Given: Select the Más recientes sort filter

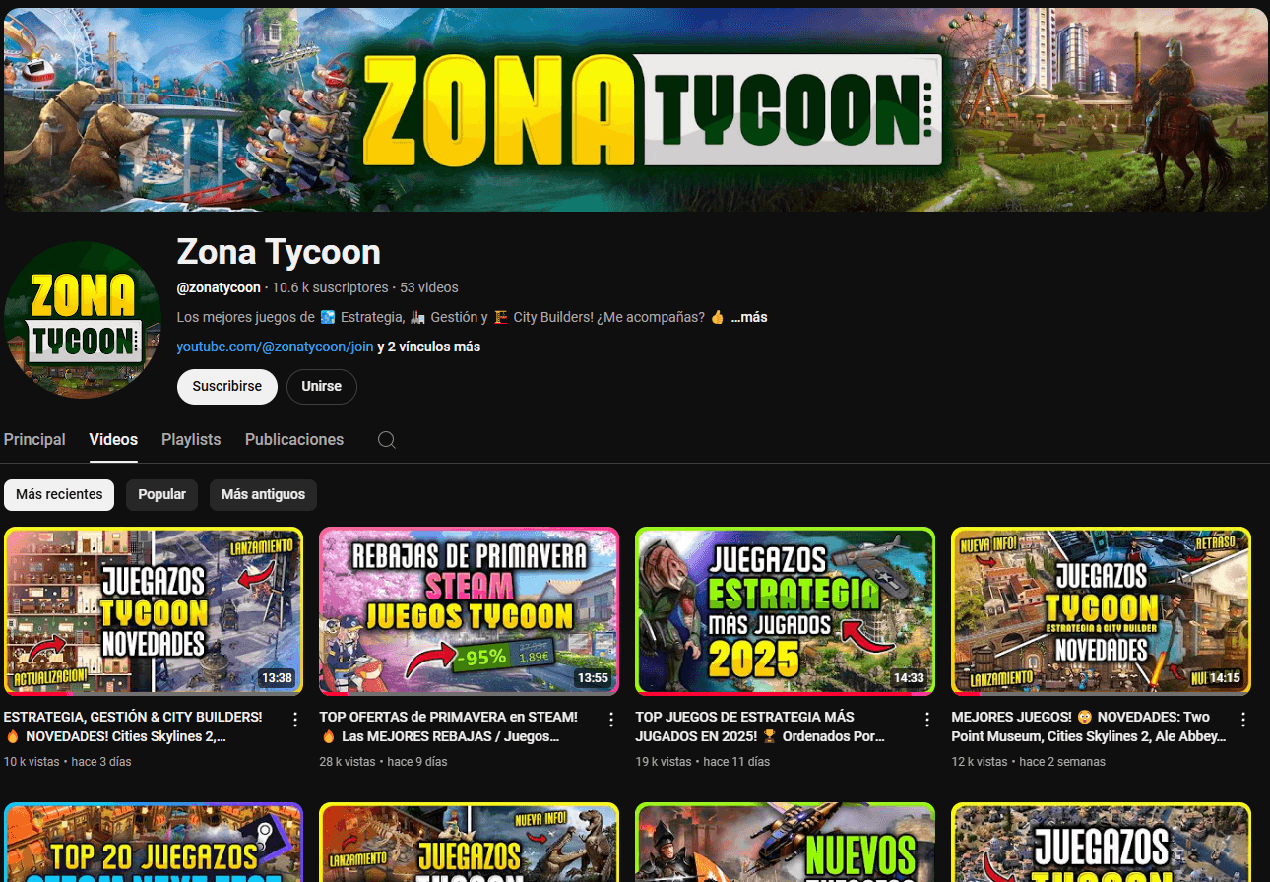Looking at the screenshot, I should click(x=59, y=494).
